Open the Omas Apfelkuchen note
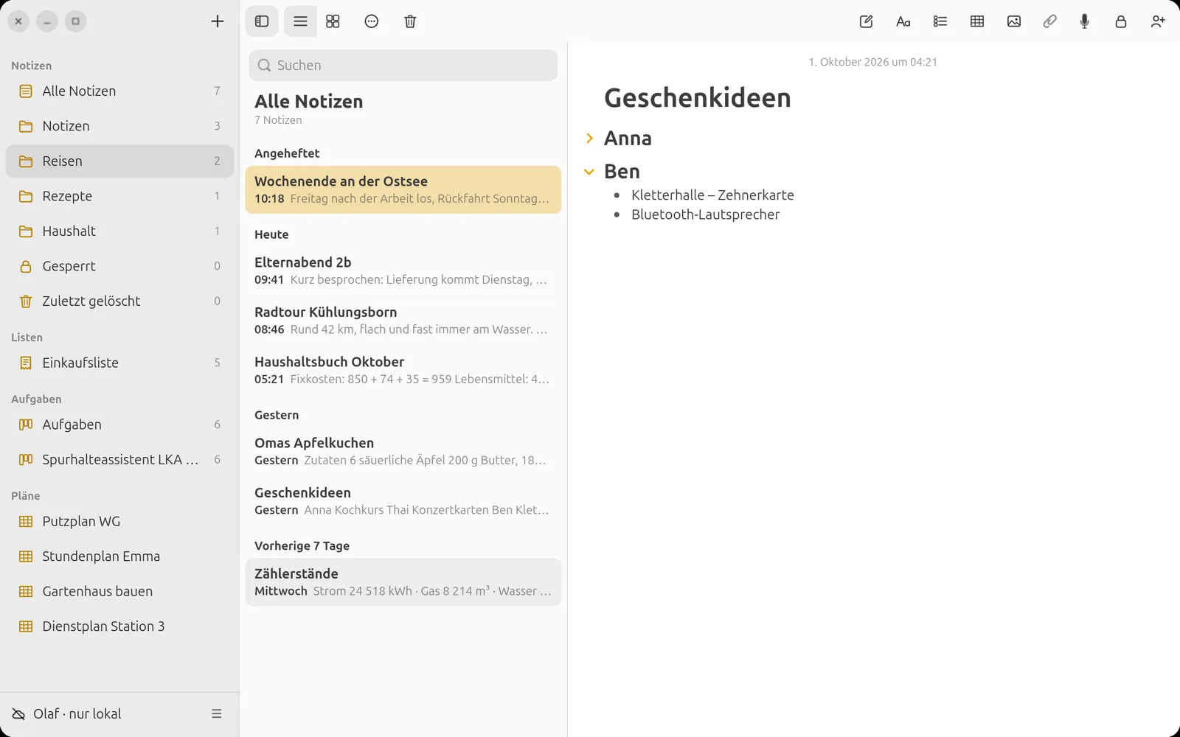 [403, 451]
